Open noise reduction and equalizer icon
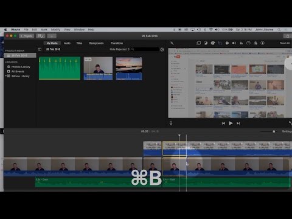292x219 pixels. coord(241,43)
